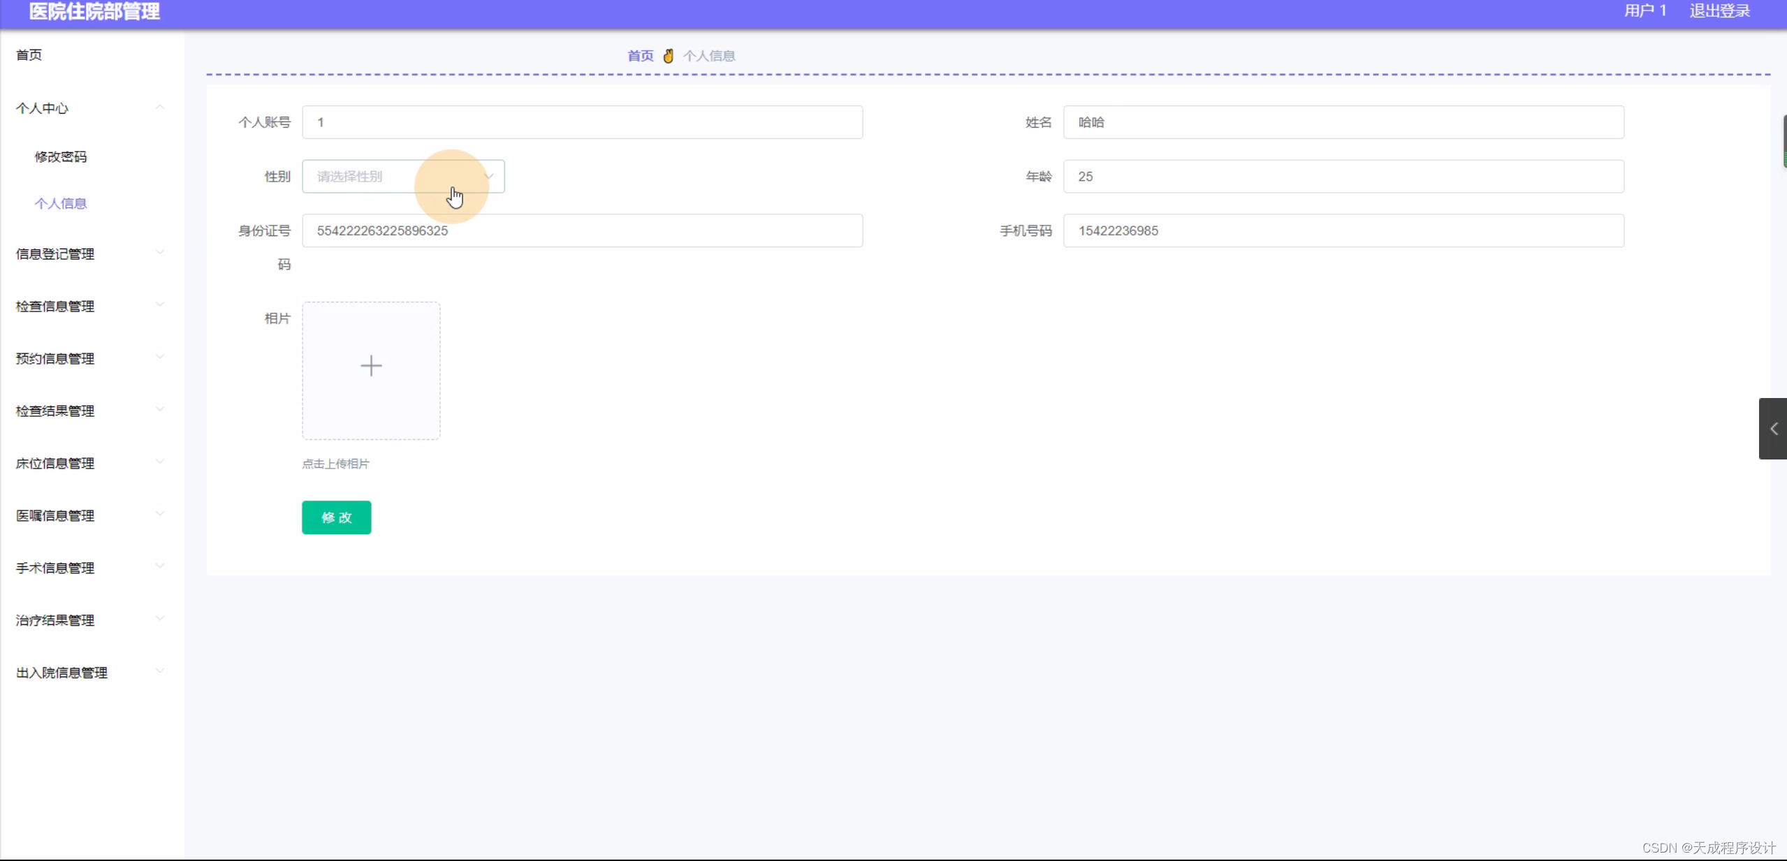The image size is (1787, 861).
Task: Select 个人信息 in sidebar
Action: (x=61, y=203)
